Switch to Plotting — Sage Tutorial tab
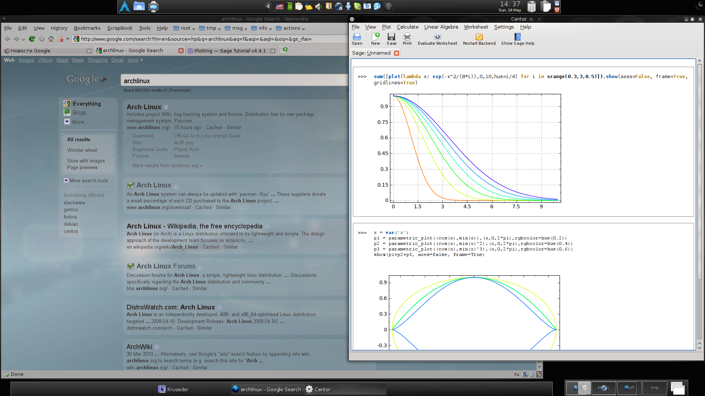 [230, 51]
